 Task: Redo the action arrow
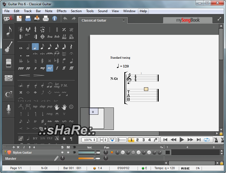point(74,19)
